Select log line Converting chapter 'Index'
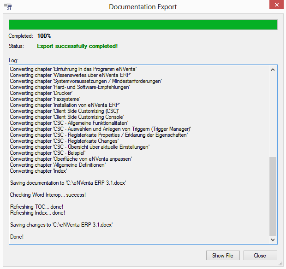The height and width of the screenshot is (269, 286). pos(38,171)
